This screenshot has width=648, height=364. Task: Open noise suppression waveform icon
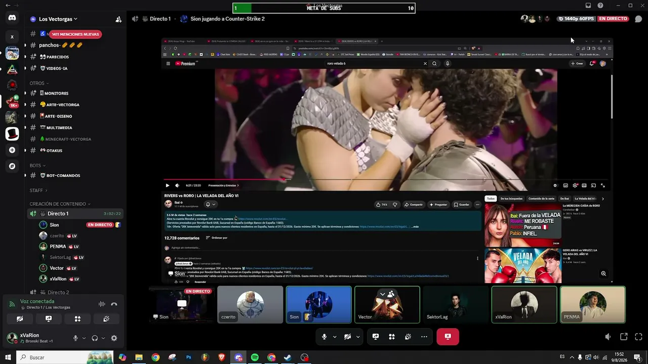click(102, 304)
